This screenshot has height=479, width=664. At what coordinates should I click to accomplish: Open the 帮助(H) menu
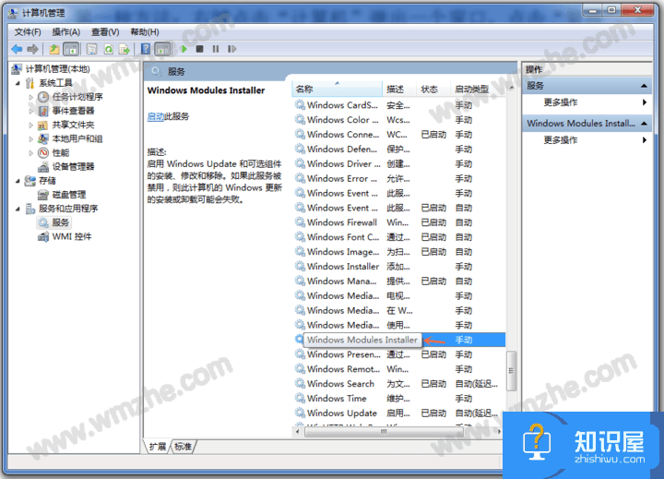coord(145,32)
